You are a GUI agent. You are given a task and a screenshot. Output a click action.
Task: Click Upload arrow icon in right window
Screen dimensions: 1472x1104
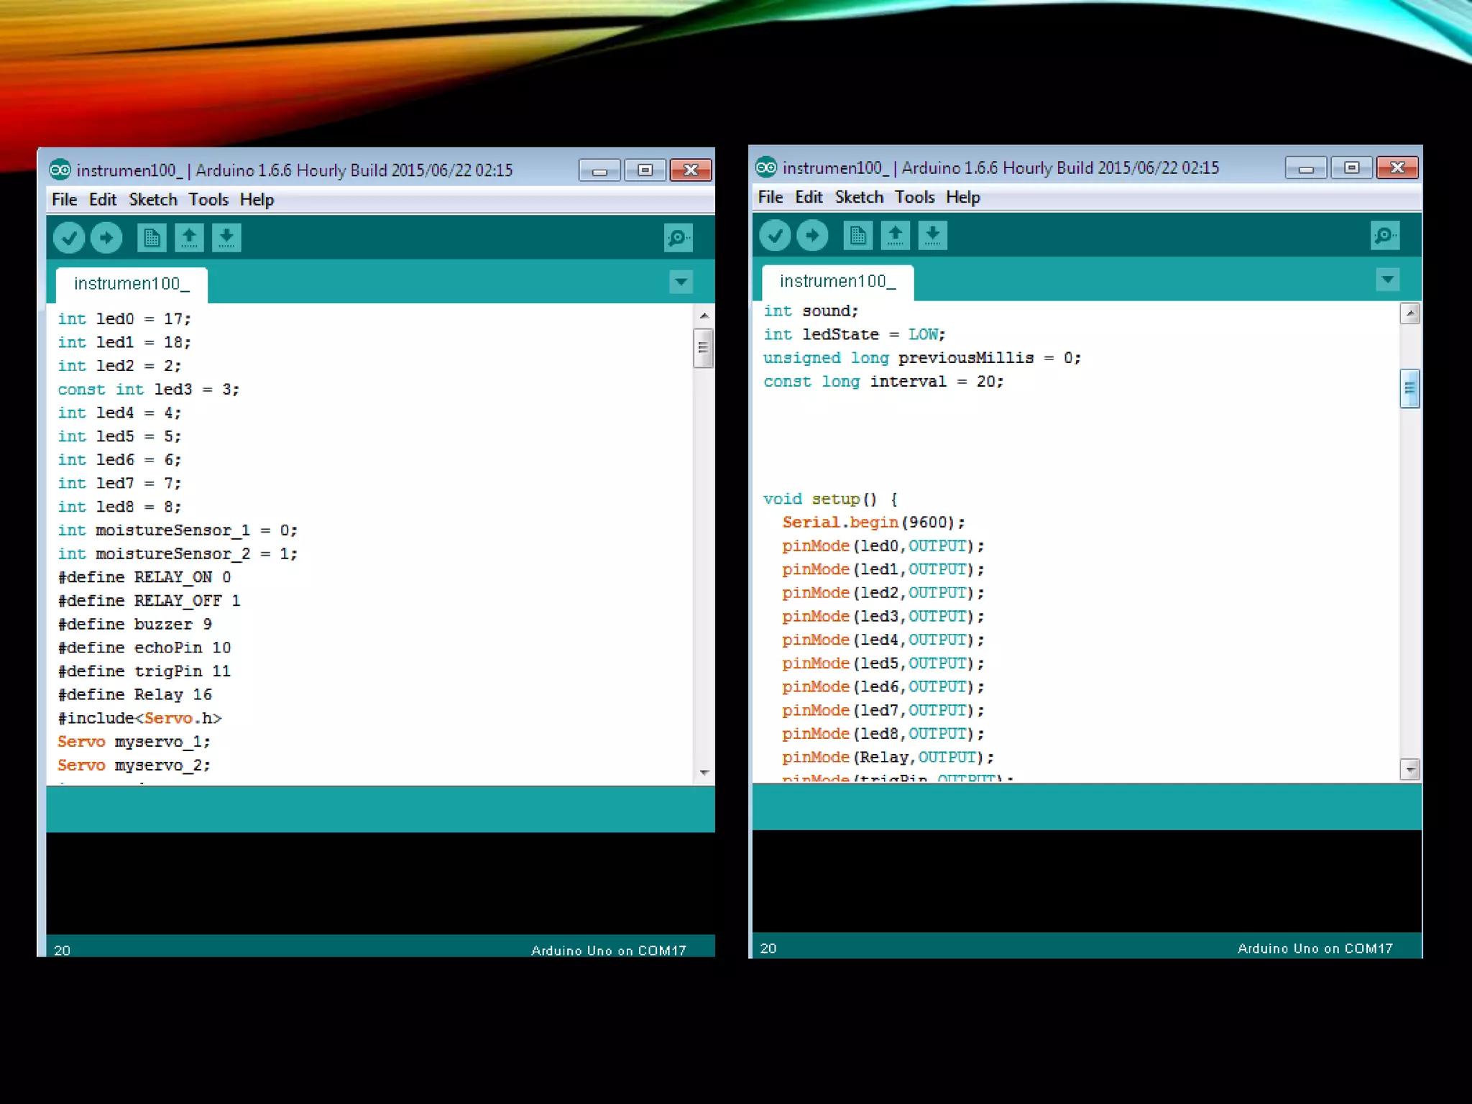coord(812,235)
